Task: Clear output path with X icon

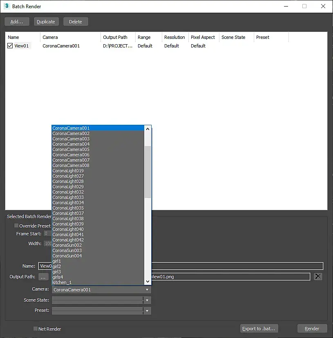Action: [x=318, y=276]
